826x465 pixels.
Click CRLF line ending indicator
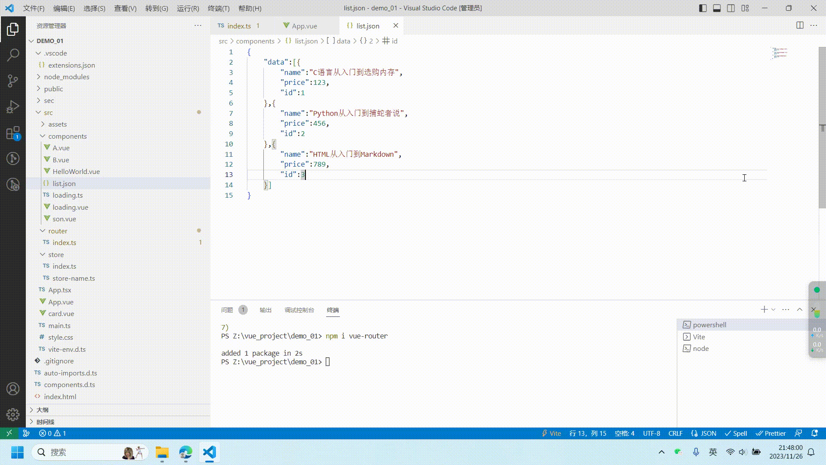pos(675,433)
